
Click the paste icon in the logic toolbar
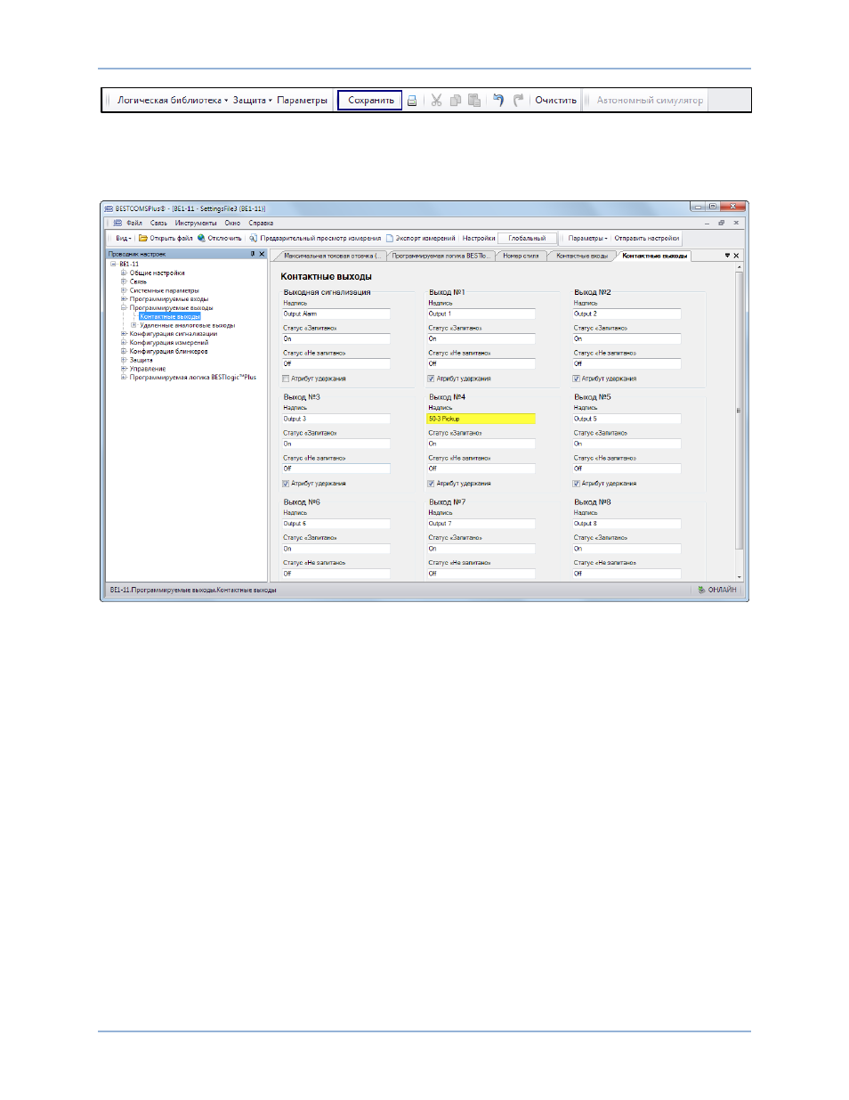[474, 101]
